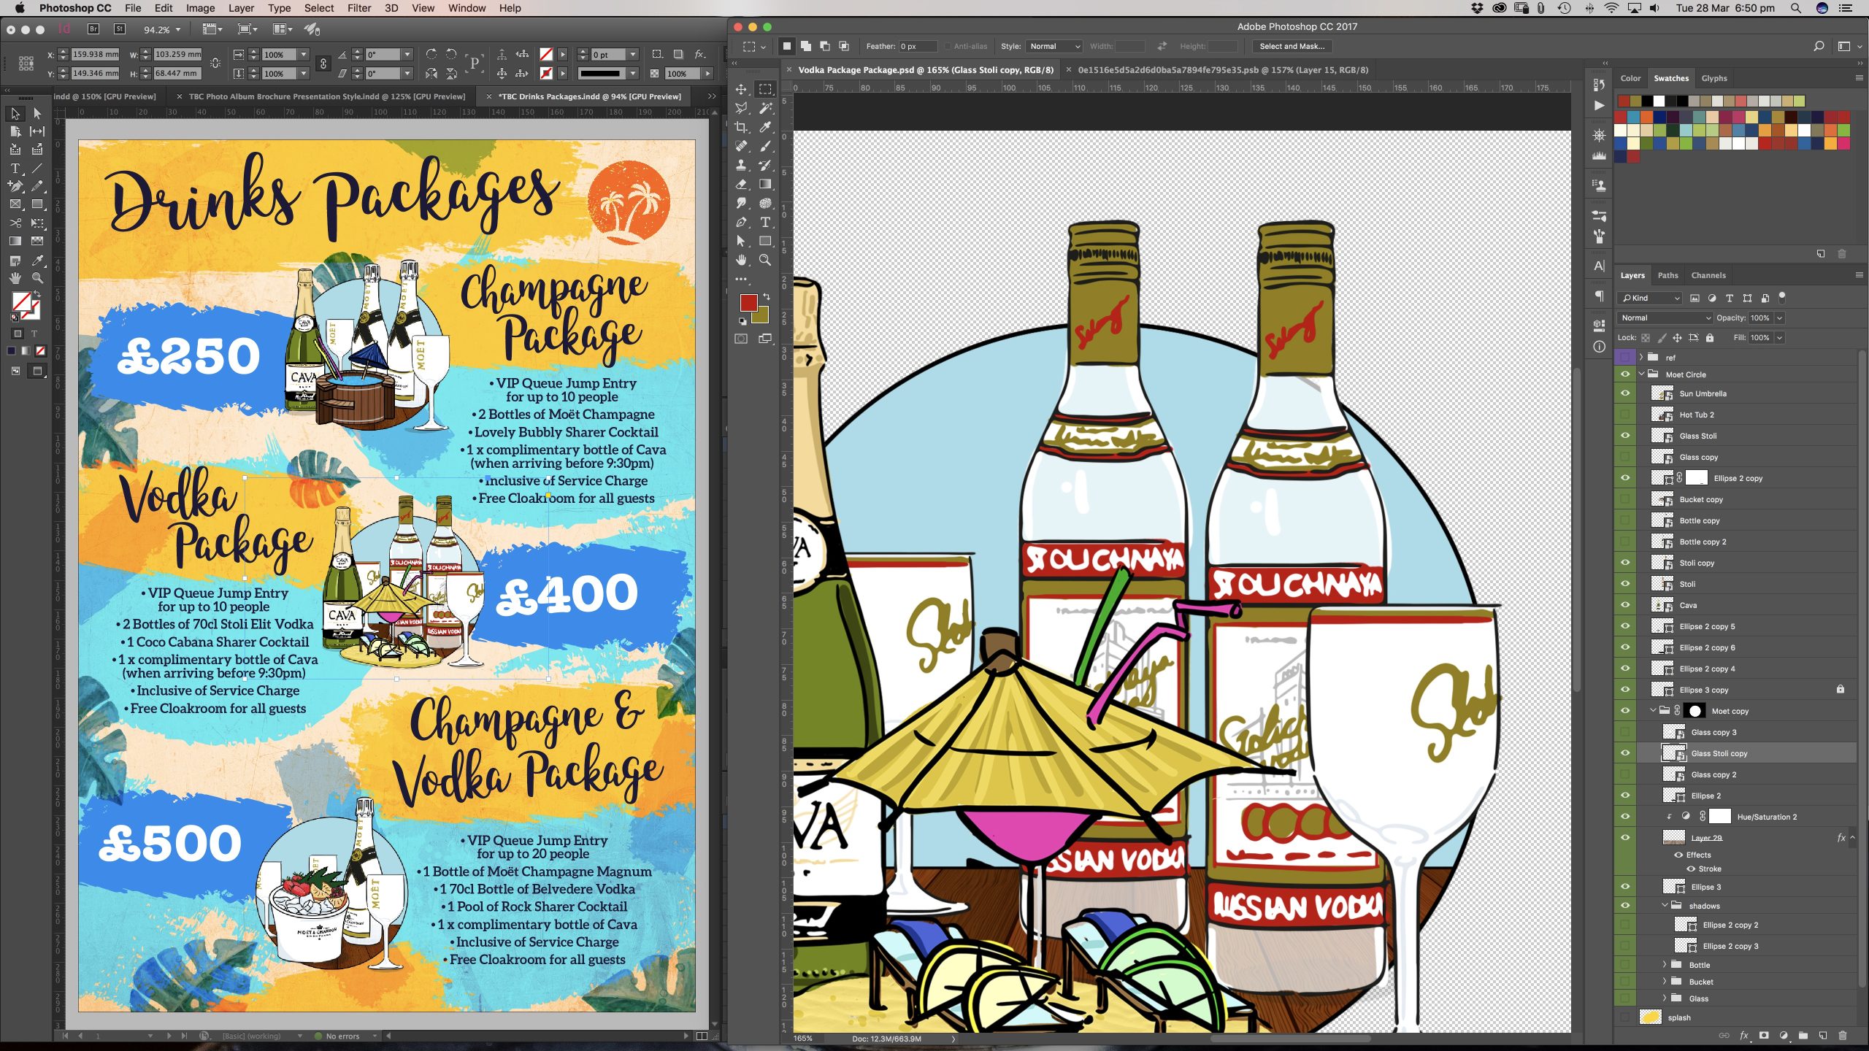Open the Filter menu
Viewport: 1869px width, 1051px height.
(358, 8)
